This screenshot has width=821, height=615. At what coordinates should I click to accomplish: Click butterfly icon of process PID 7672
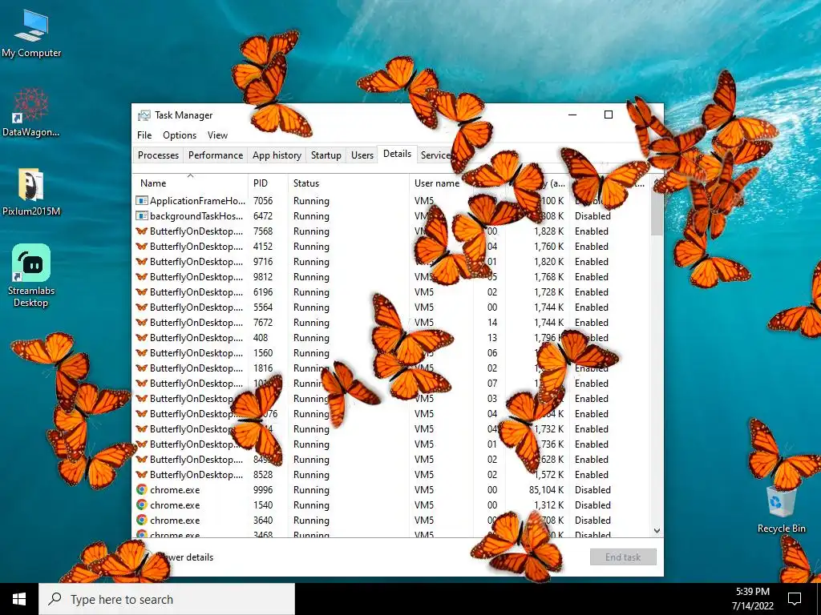tap(141, 322)
